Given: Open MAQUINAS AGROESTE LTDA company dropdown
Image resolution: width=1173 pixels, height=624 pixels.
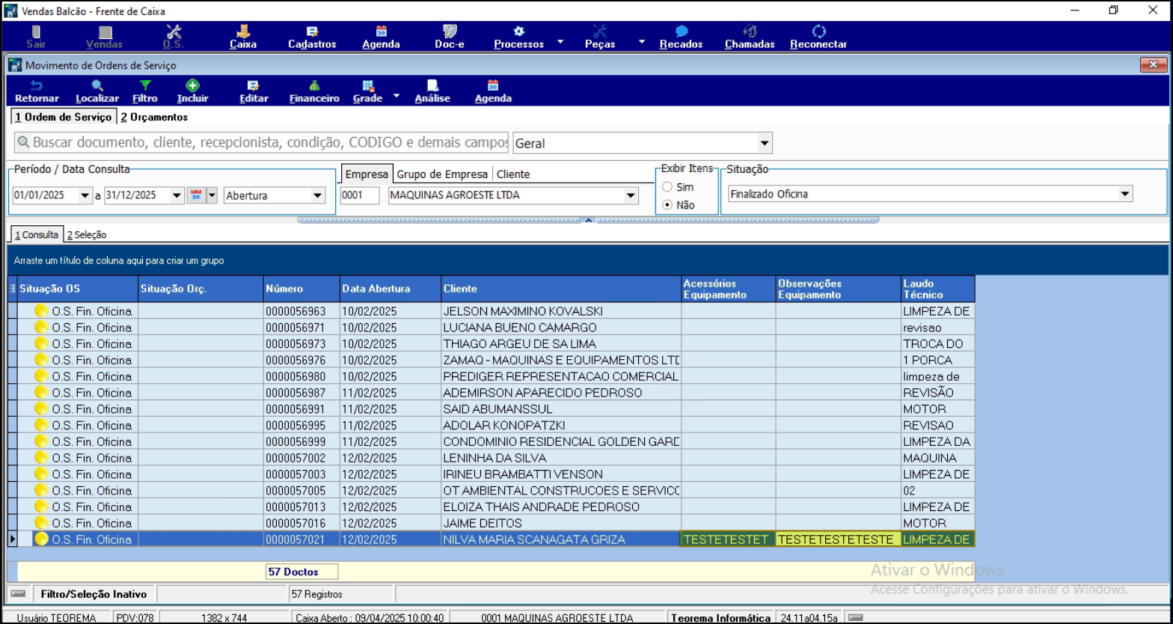Looking at the screenshot, I should (x=631, y=195).
